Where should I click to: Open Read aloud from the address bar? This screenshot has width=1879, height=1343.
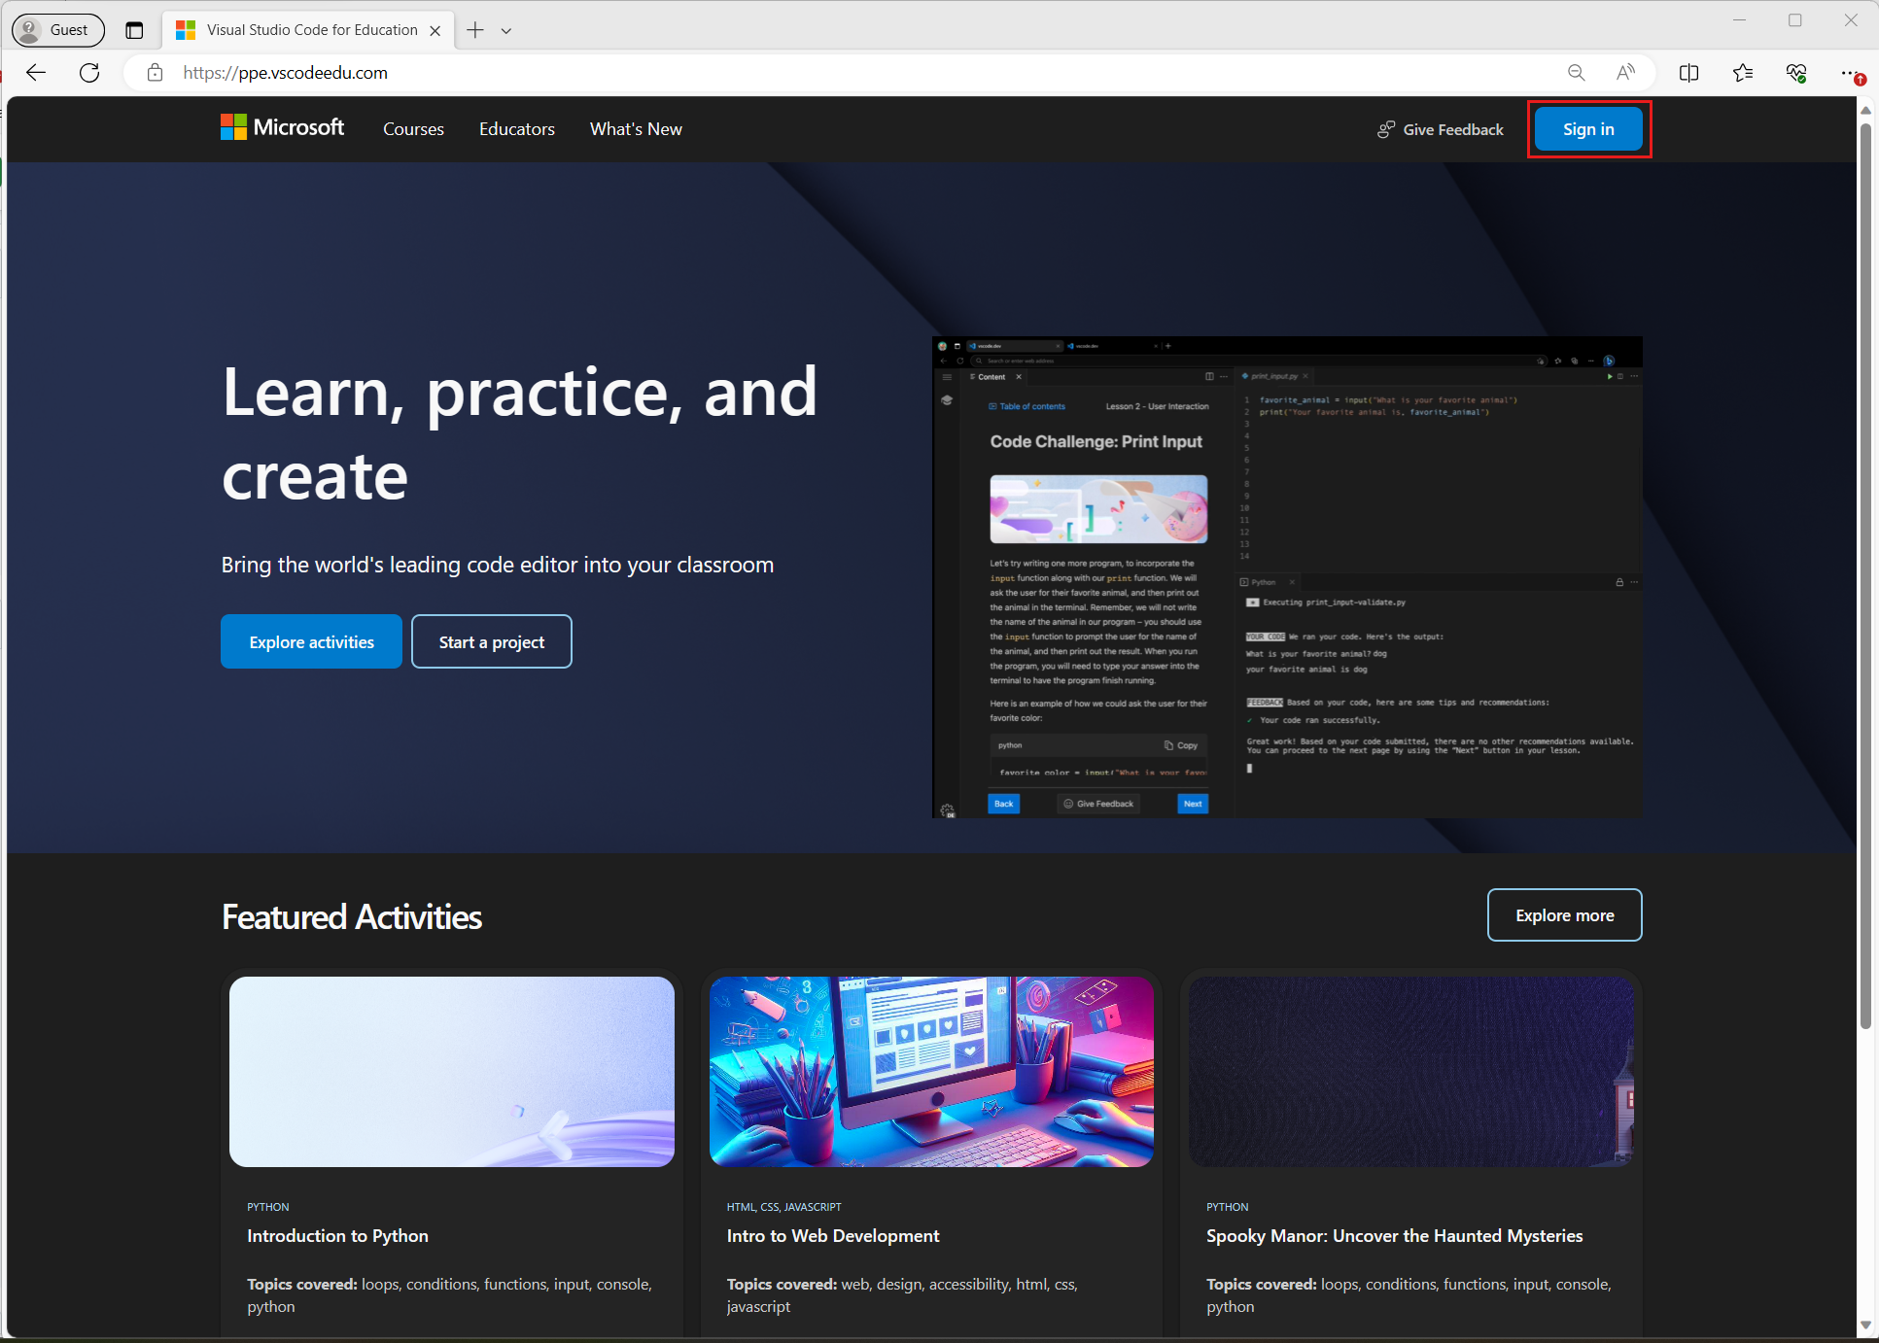pyautogui.click(x=1626, y=72)
